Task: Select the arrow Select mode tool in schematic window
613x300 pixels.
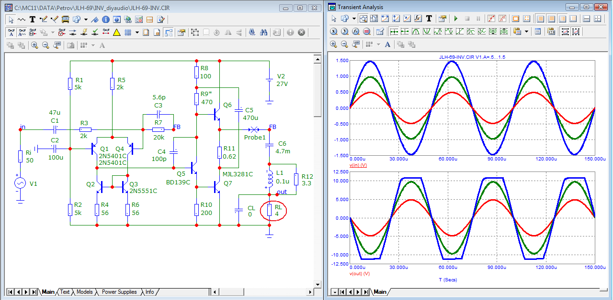Action: point(11,20)
